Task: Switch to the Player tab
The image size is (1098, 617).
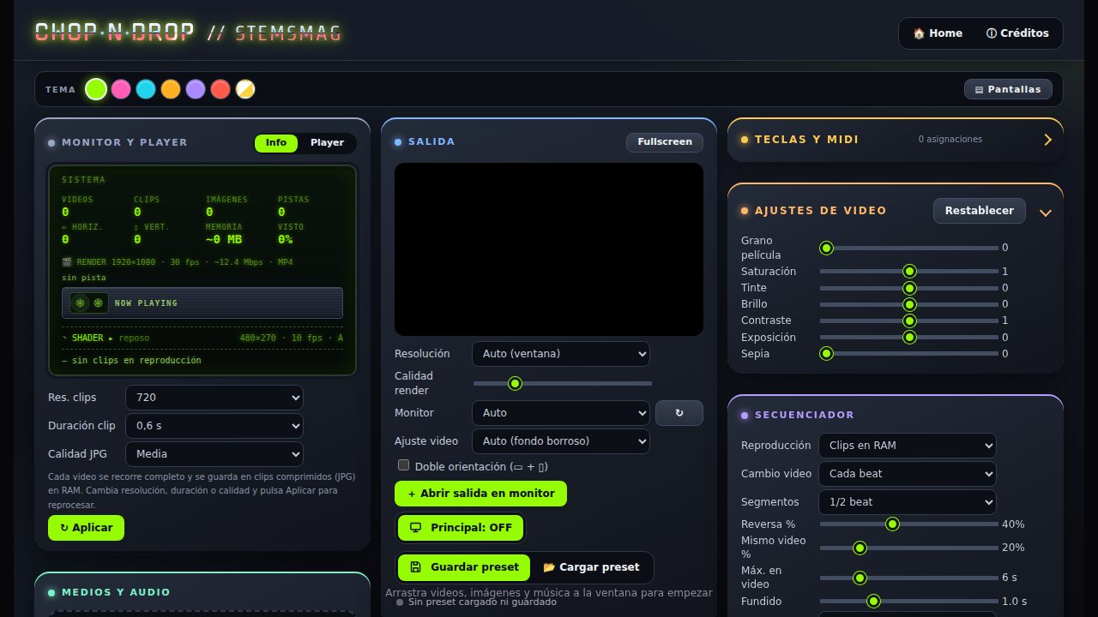Action: [x=327, y=143]
